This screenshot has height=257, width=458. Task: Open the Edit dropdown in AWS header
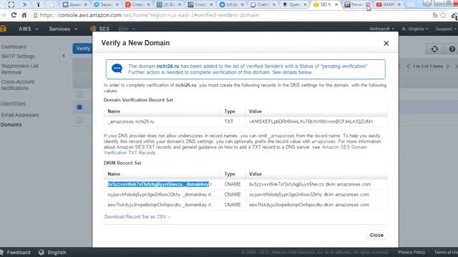pos(127,29)
